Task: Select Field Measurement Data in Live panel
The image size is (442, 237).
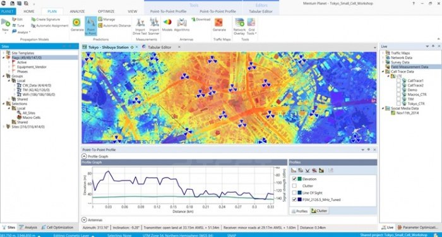Action: pos(410,67)
